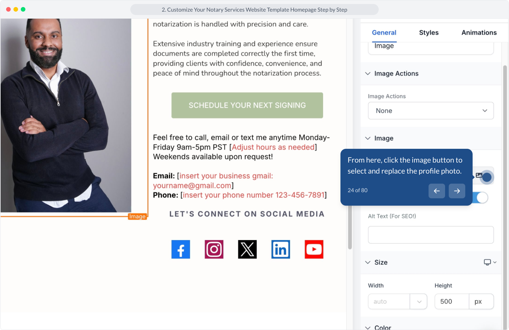Click the Email placeholder text line
The height and width of the screenshot is (330, 509).
pos(213,181)
